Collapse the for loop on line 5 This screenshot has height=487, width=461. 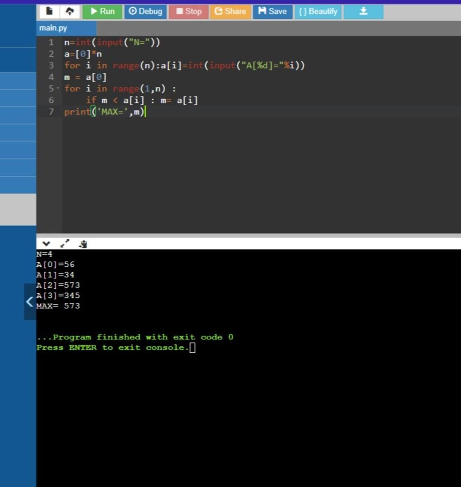(x=57, y=89)
